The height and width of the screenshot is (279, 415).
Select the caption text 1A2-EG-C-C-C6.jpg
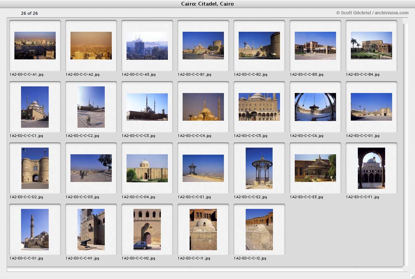point(307,136)
